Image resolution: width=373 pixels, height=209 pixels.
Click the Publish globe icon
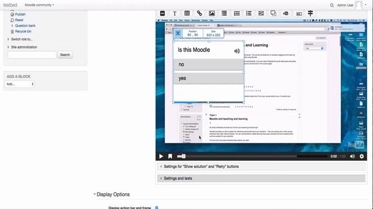12,15
